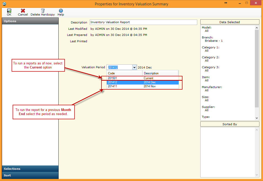The image size is (263, 181).
Task: Open the Options panel header
Action: pos(30,21)
